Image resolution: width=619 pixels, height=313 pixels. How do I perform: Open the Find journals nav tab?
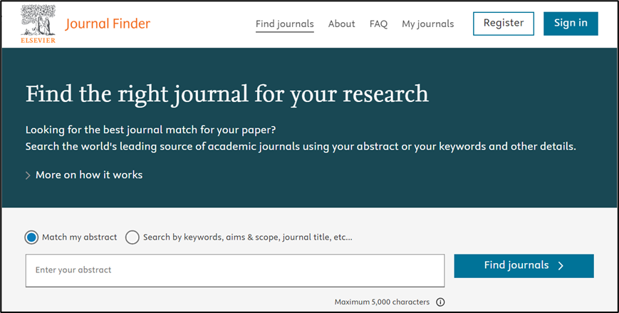click(x=285, y=24)
